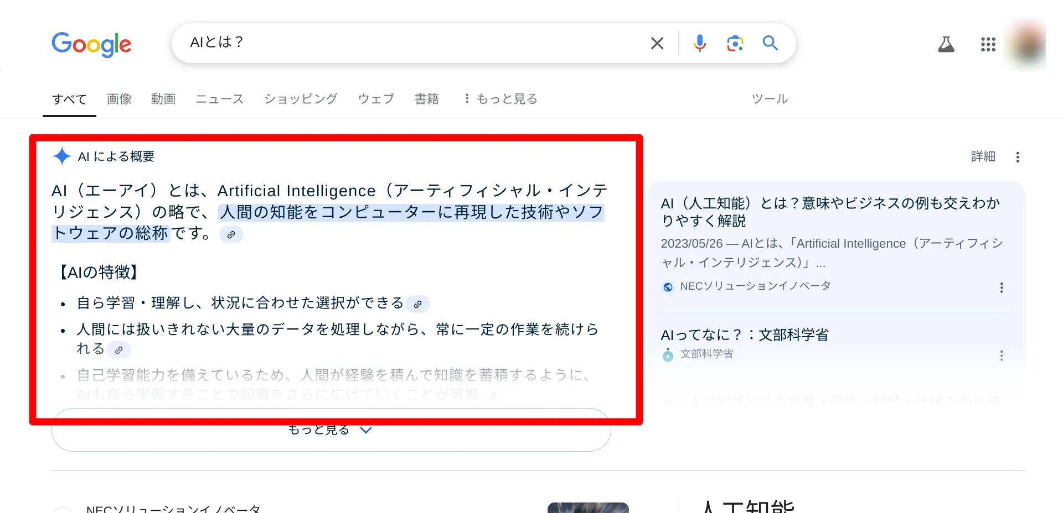Image resolution: width=1063 pixels, height=513 pixels.
Task: Switch to the 動画 tab
Action: pyautogui.click(x=163, y=99)
